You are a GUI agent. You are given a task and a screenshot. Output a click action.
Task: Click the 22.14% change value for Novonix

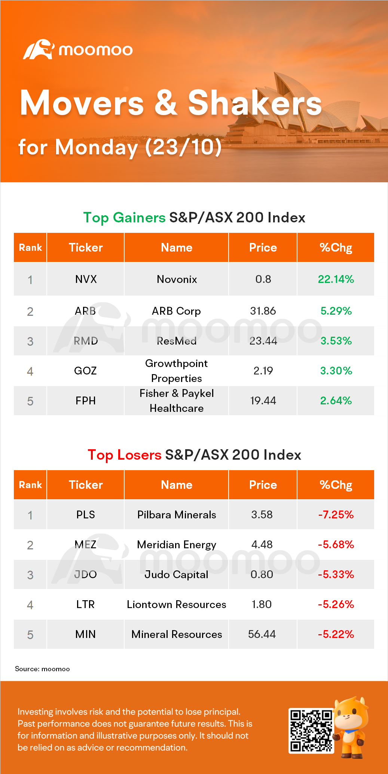(x=336, y=279)
